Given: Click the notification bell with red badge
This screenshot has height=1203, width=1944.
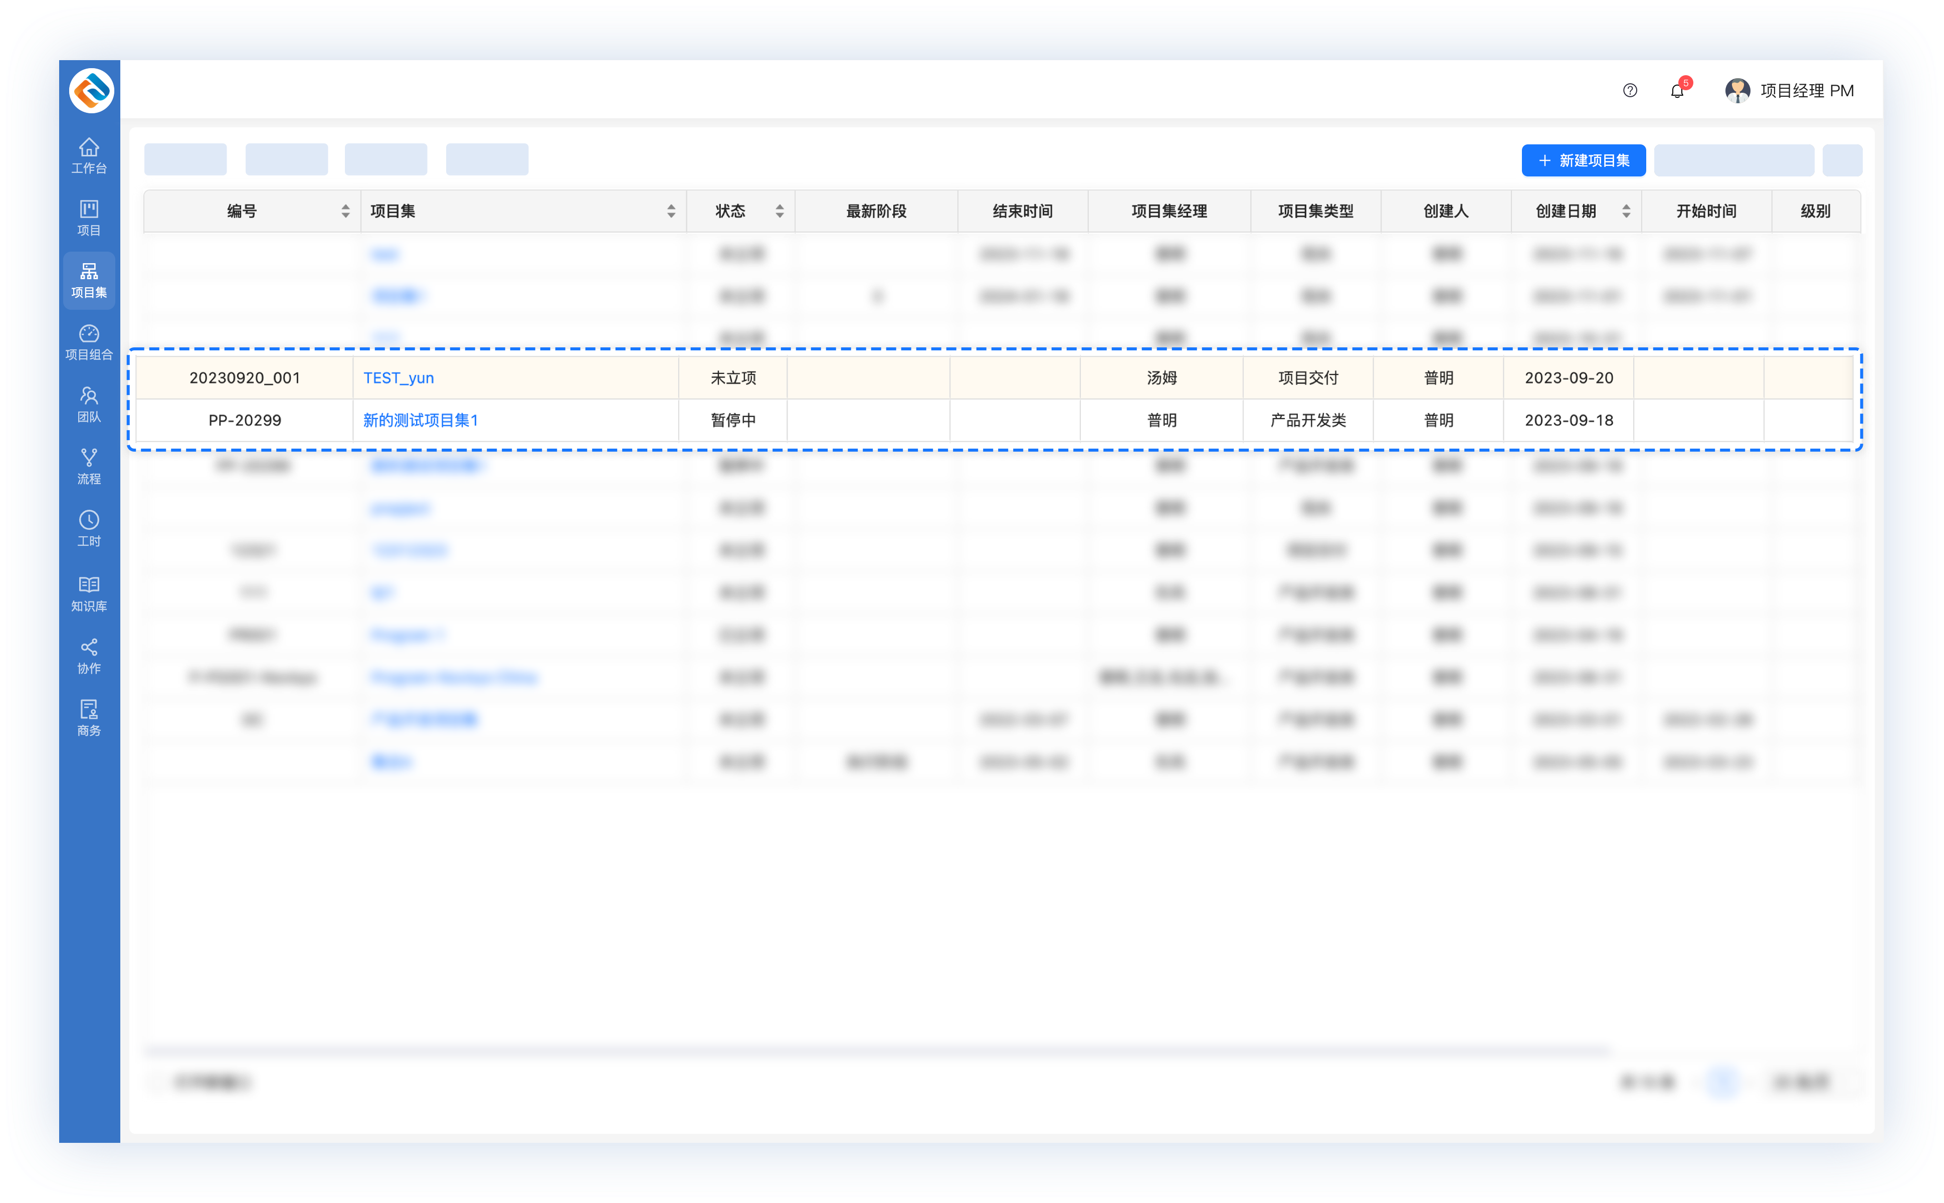Looking at the screenshot, I should tap(1677, 91).
